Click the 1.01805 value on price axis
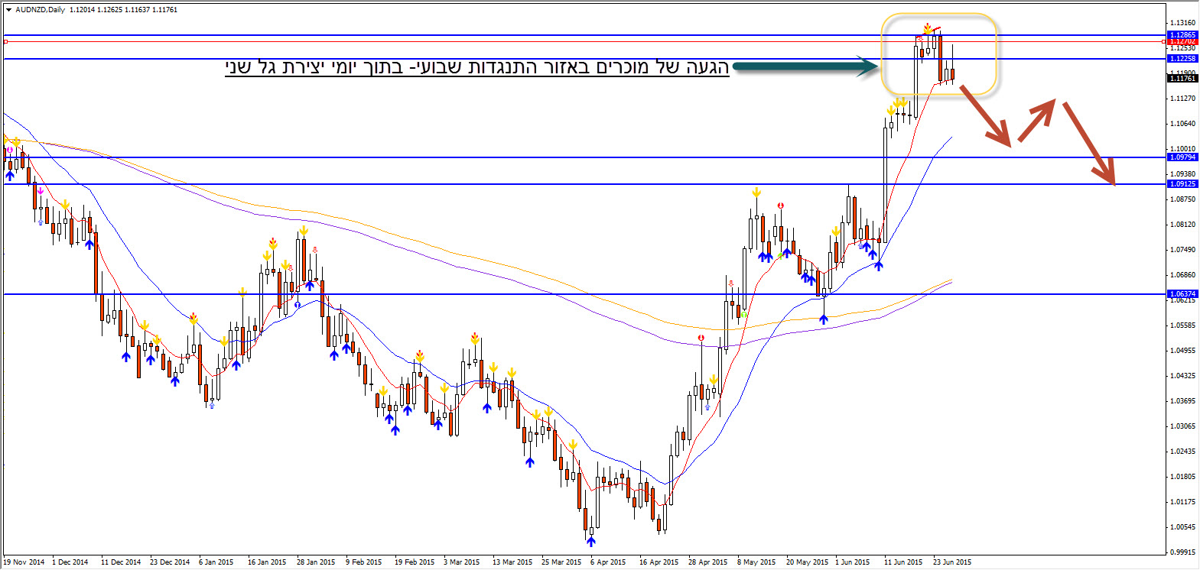This screenshot has height=570, width=1200. (x=1182, y=477)
